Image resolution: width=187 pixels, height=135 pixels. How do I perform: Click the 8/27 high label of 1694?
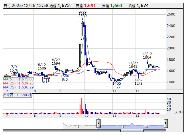56,61
